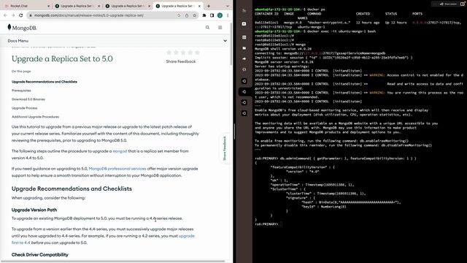The image size is (467, 263).
Task: Click the Share session button in terminal
Action: pyautogui.click(x=447, y=4)
